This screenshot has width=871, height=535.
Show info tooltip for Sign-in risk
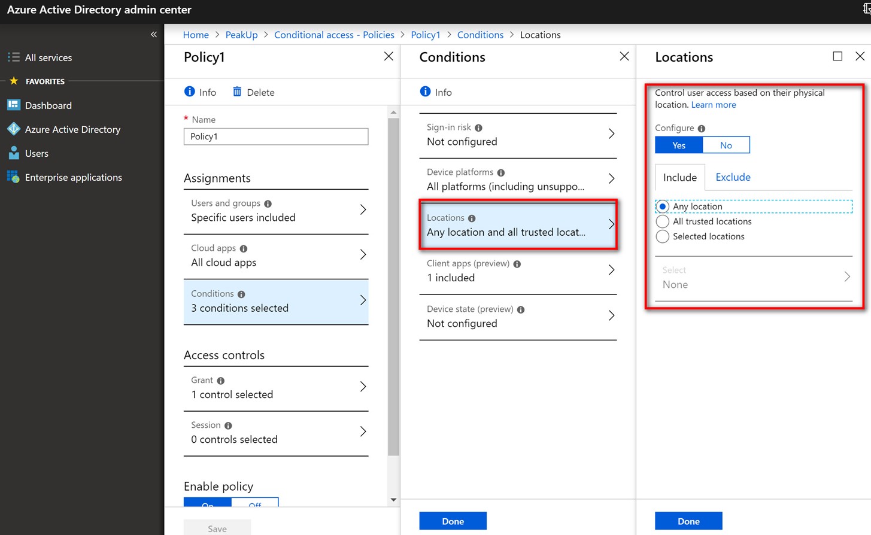(x=478, y=127)
